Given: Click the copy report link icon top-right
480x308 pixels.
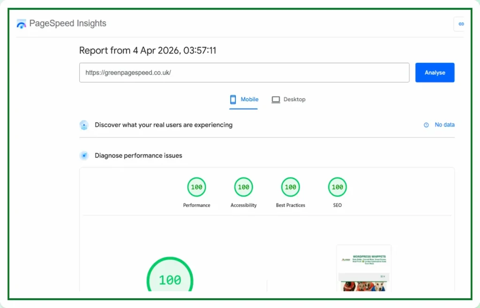Looking at the screenshot, I should (460, 23).
